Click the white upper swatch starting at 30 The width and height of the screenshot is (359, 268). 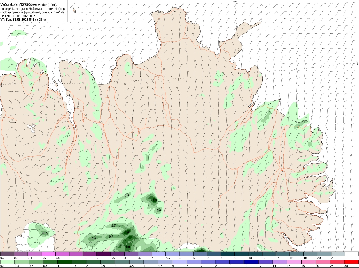tap(352, 254)
